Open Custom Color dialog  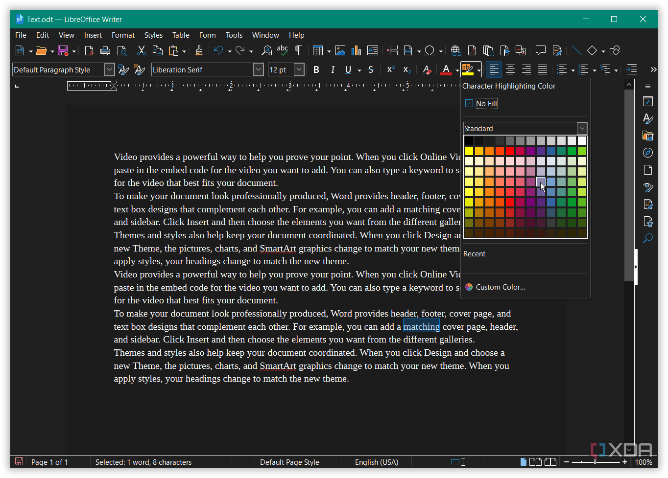click(x=500, y=287)
